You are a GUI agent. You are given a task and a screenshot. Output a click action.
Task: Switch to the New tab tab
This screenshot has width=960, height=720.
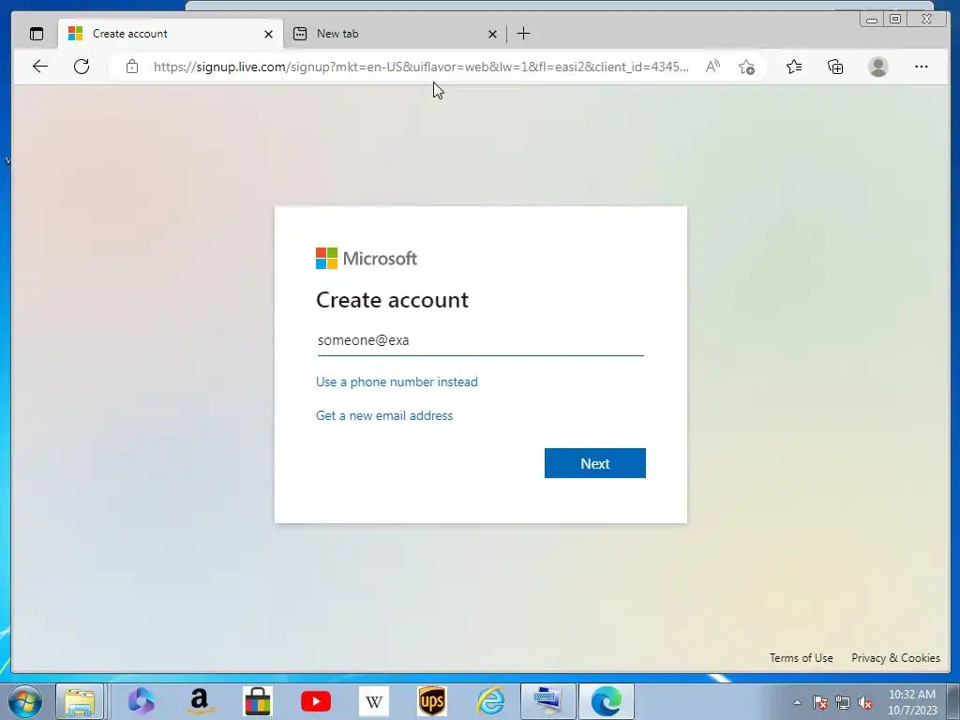[395, 34]
